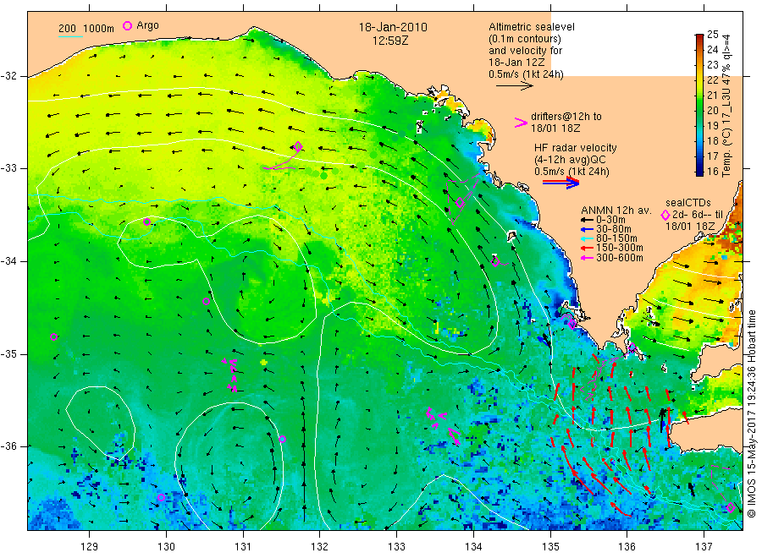Click 0.5m/s (1kt 24h) under HF radar
Image resolution: width=762 pixels, height=558 pixels.
[572, 172]
